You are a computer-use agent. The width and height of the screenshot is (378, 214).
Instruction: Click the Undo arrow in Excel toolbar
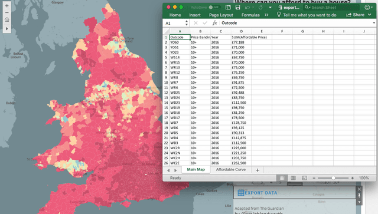(247, 8)
